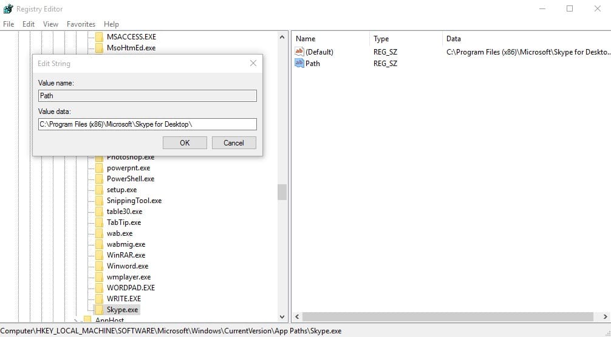Viewport: 611px width, 337px height.
Task: Select the (Default) value name
Action: tap(319, 52)
